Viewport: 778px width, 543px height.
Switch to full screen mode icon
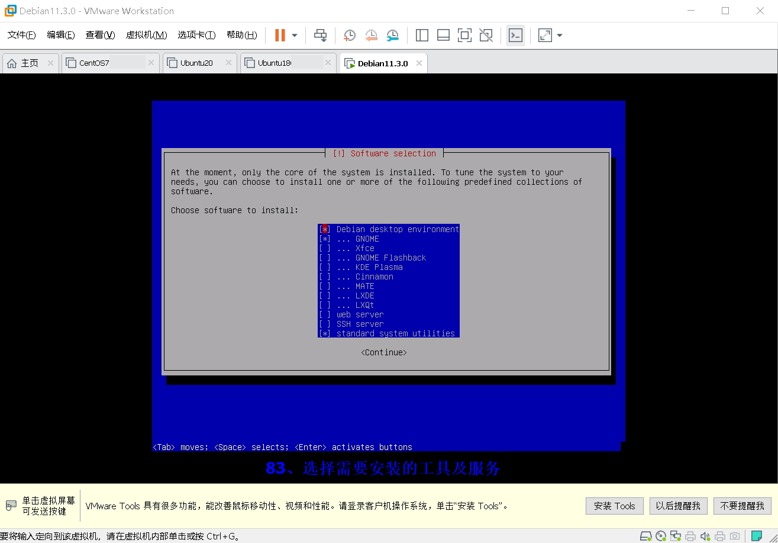(464, 36)
